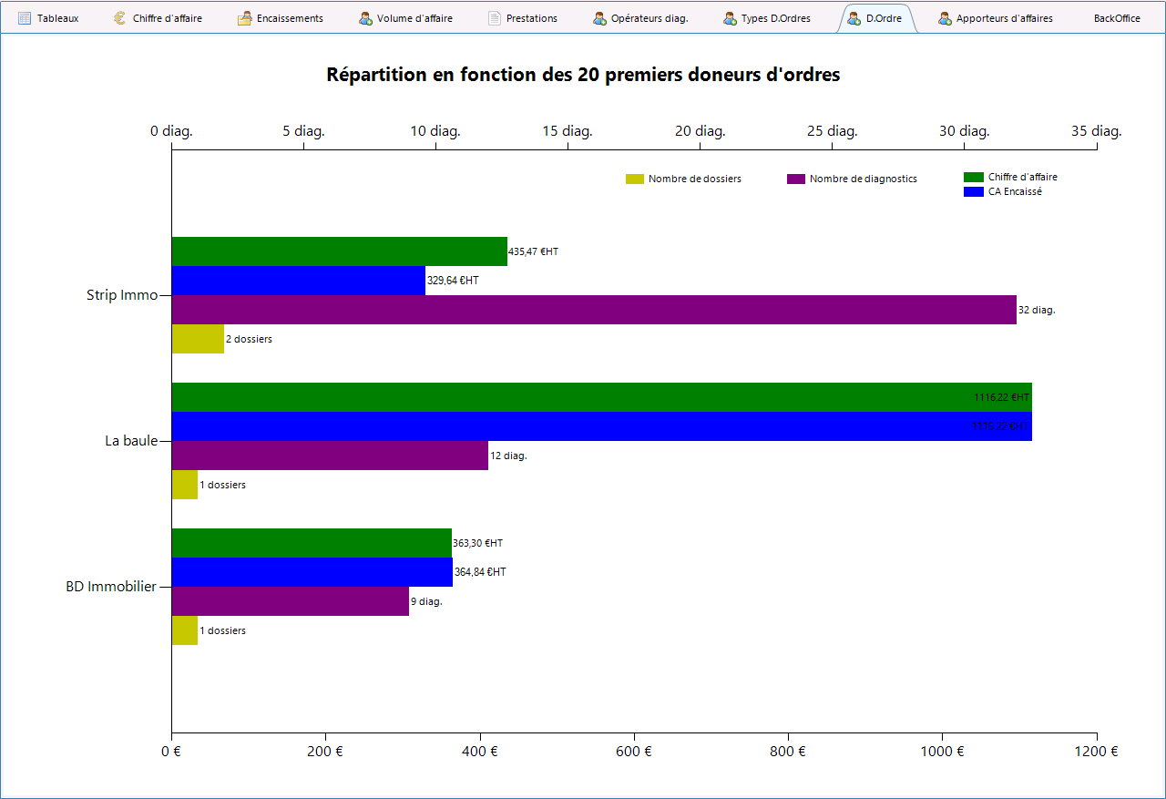The height and width of the screenshot is (799, 1166).
Task: Select Strip Immo's purple 32 diag. bar
Action: [593, 310]
